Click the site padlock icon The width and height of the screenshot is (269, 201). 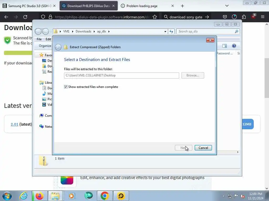coord(50,17)
